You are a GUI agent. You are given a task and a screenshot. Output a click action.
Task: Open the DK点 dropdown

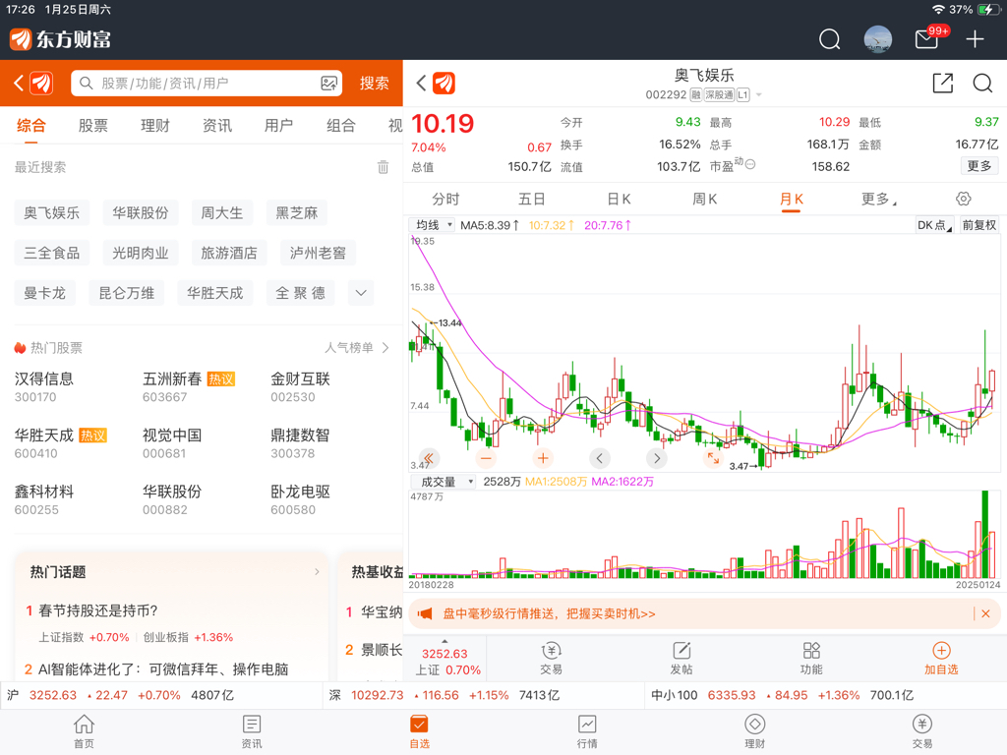coord(934,225)
